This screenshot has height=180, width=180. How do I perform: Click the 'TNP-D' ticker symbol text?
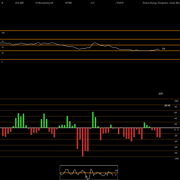(x=120, y=3)
